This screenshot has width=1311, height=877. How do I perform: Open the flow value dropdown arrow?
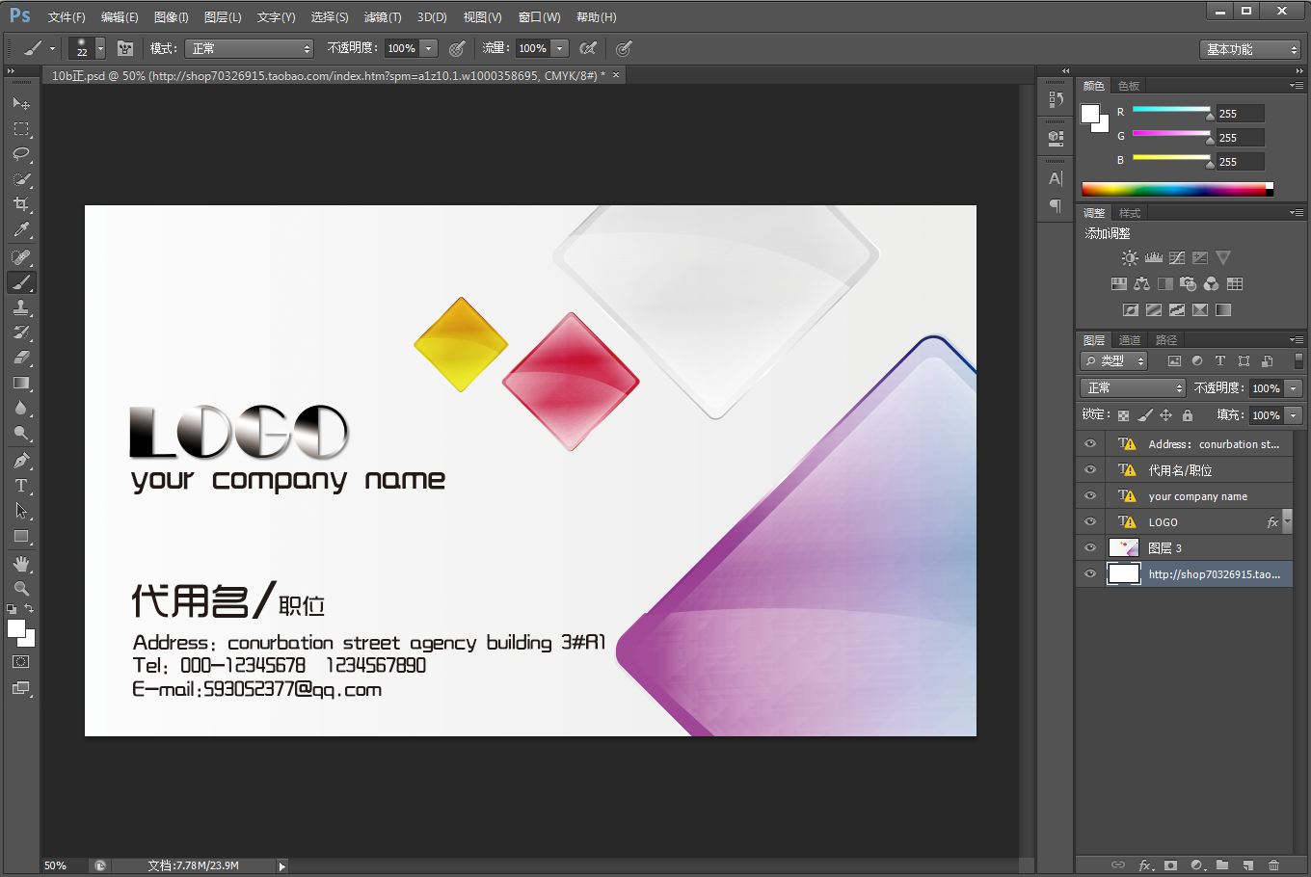(x=560, y=48)
